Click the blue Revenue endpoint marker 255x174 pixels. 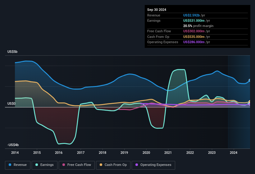click(250, 80)
